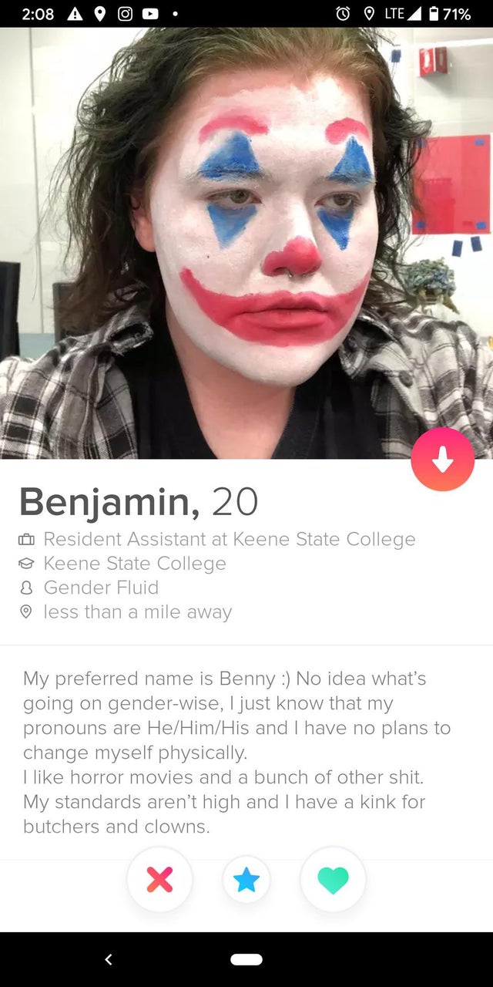The width and height of the screenshot is (493, 987).
Task: Tap the blue star Super Like button
Action: click(246, 880)
